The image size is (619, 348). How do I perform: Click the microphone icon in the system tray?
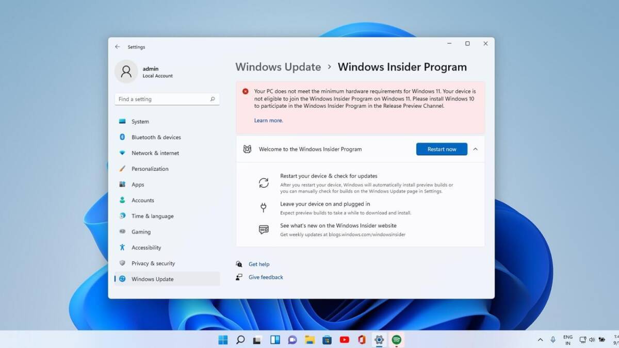click(553, 340)
